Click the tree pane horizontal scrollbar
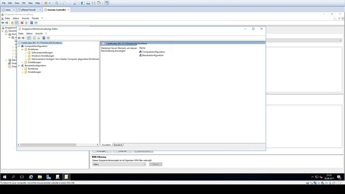The image size is (345, 194). [x=48, y=145]
